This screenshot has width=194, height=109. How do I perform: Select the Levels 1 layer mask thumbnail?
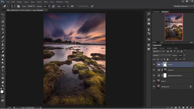(165, 64)
